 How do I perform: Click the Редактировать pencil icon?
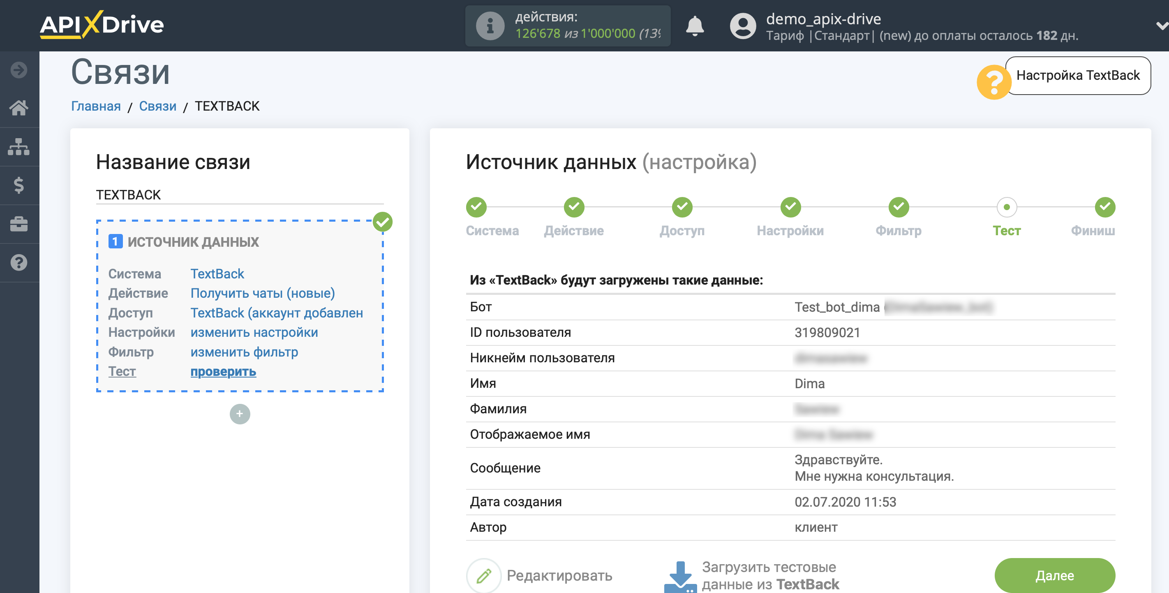[483, 575]
